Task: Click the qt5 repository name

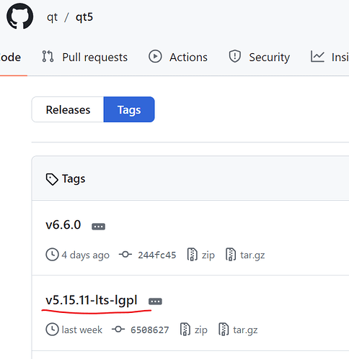Action: (x=84, y=17)
